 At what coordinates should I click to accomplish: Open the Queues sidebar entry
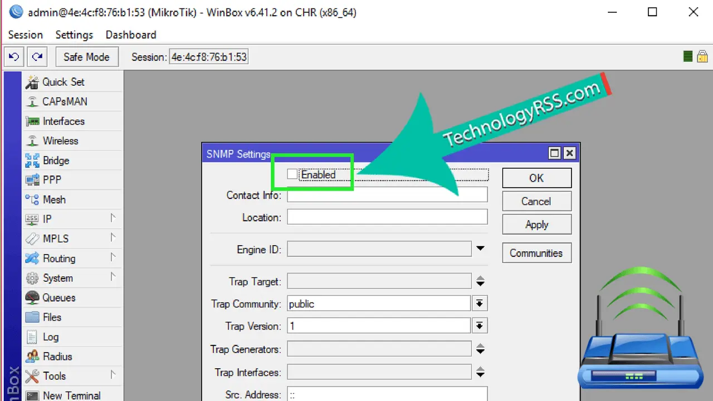coord(58,297)
